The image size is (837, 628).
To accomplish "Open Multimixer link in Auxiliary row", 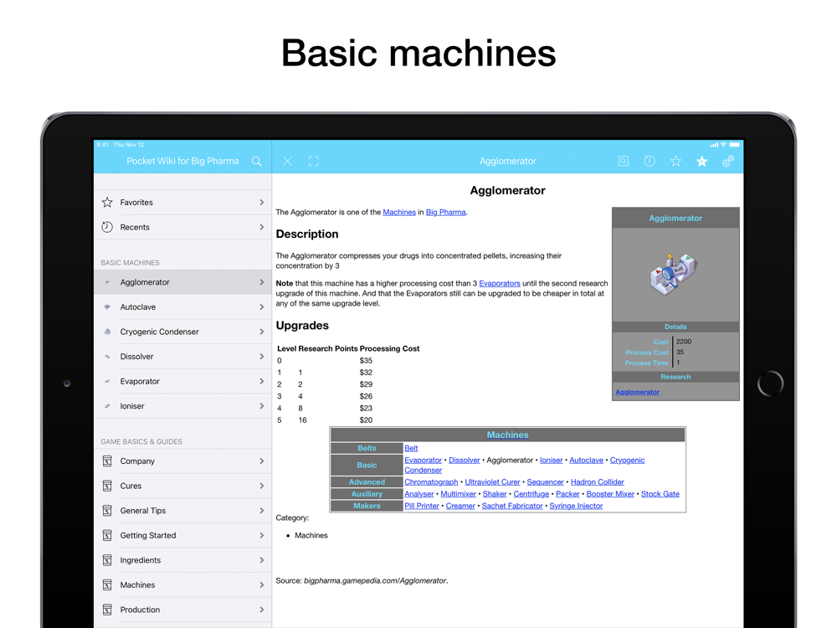I will (458, 494).
